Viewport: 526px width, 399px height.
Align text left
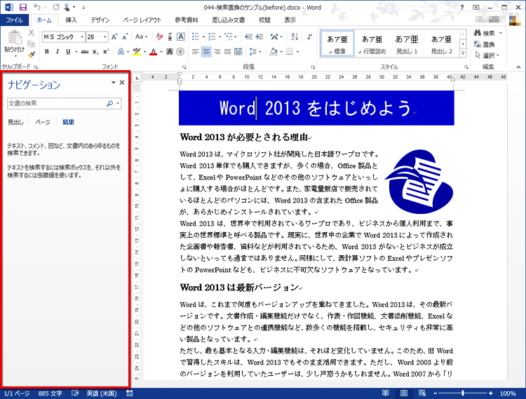(196, 52)
